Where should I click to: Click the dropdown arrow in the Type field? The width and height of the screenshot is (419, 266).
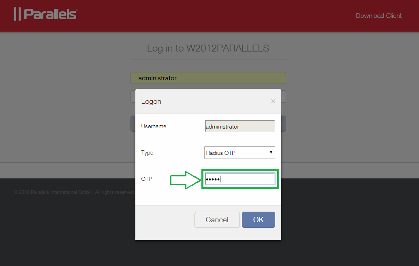click(x=271, y=152)
